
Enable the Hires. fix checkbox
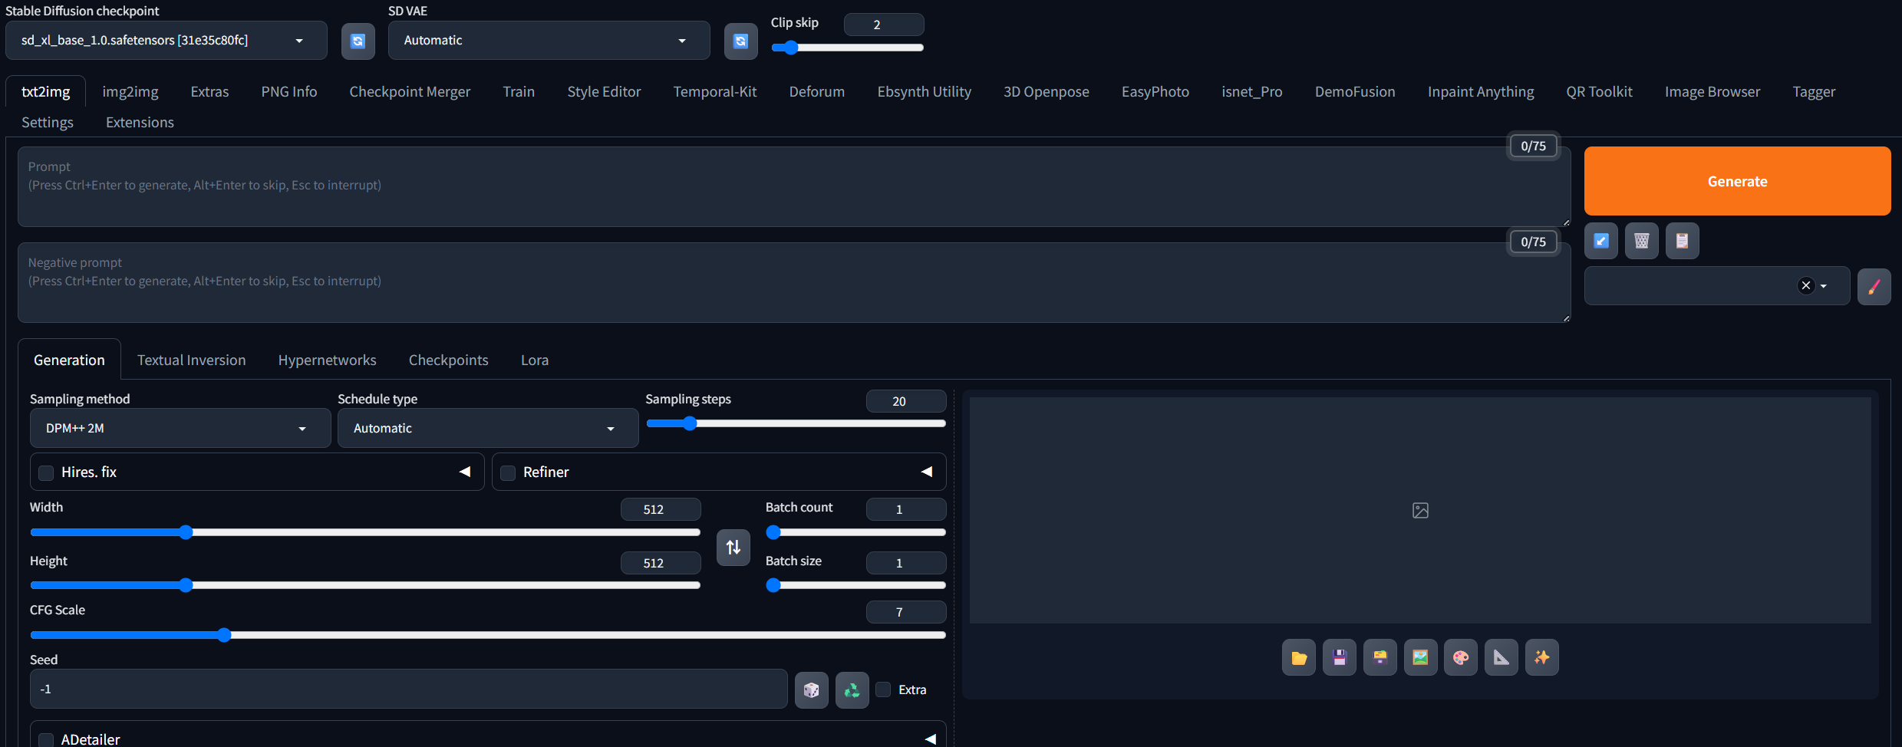click(46, 472)
